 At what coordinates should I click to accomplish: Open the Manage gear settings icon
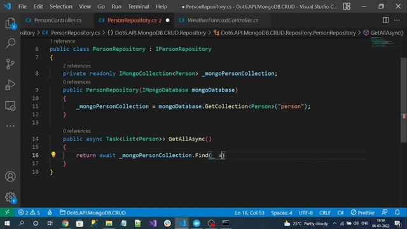tap(10, 197)
